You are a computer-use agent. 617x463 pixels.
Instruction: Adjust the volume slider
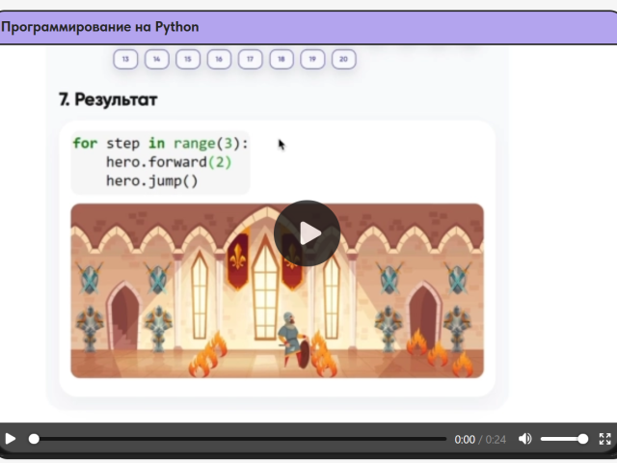click(x=564, y=439)
